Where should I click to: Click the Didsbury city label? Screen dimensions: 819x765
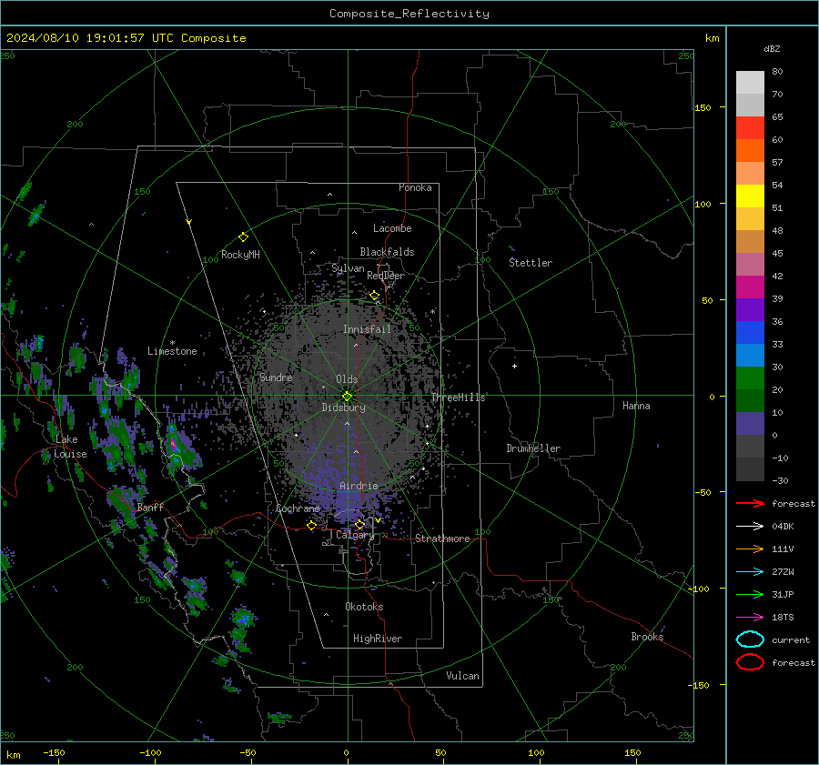click(343, 408)
